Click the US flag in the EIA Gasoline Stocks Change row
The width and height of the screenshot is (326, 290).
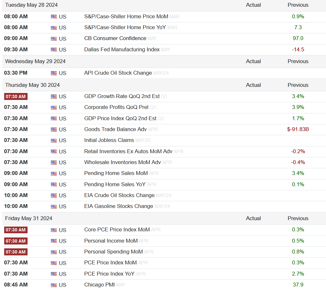coord(54,207)
